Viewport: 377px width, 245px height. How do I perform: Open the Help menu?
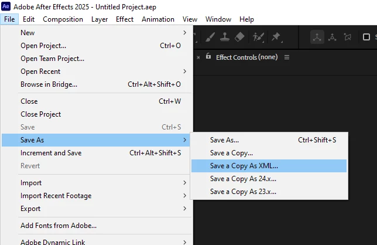click(x=246, y=19)
